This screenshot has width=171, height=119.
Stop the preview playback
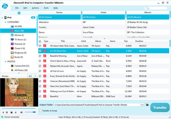(11, 112)
